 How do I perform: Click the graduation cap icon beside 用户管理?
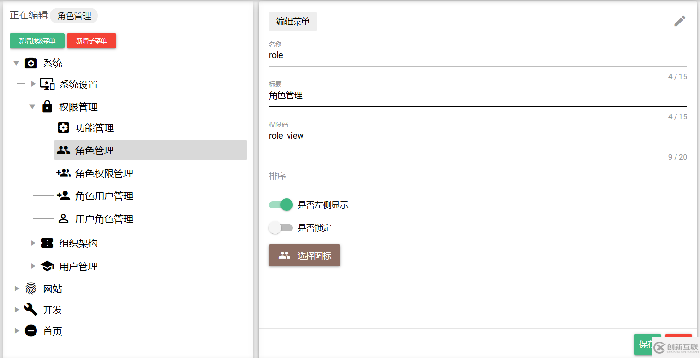coord(47,266)
